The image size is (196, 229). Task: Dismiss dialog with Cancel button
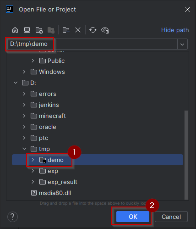click(171, 217)
